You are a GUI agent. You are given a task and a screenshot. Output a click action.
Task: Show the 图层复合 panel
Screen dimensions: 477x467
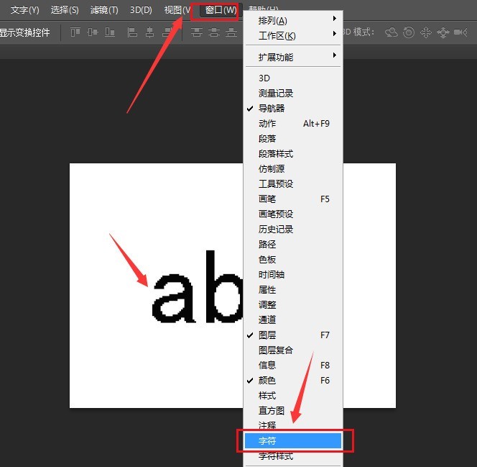point(293,350)
